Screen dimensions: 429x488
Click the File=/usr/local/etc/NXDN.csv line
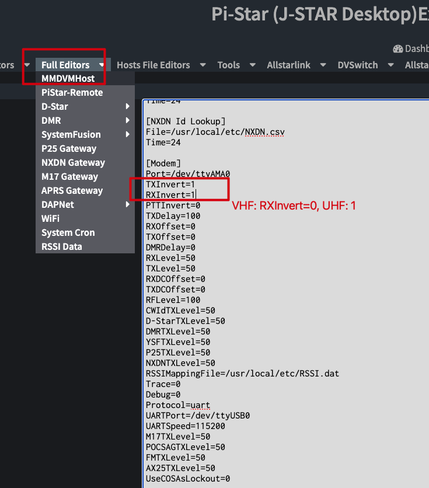(215, 132)
